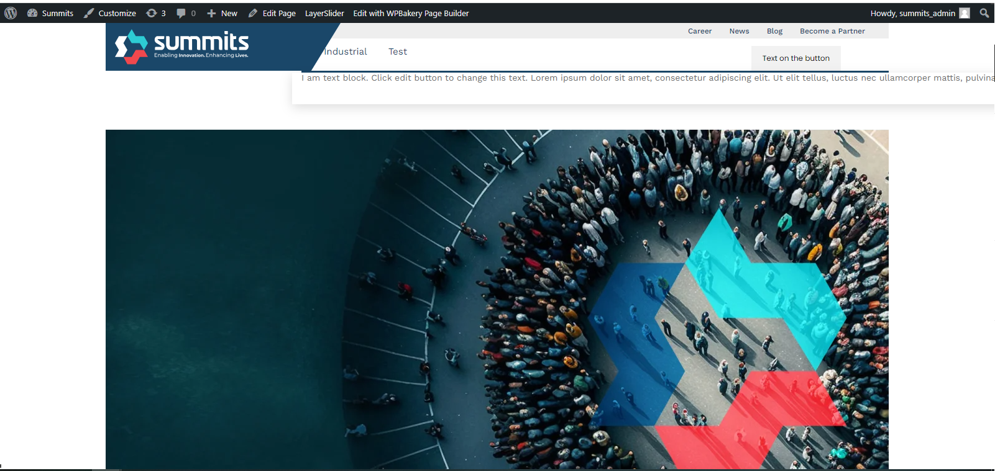Go to the Career page
Image resolution: width=995 pixels, height=471 pixels.
tap(700, 31)
